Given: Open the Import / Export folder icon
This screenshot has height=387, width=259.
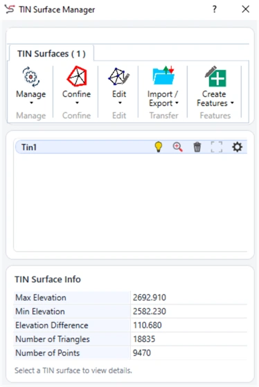Looking at the screenshot, I should tap(163, 75).
